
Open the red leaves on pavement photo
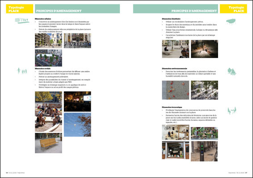[x=176, y=90]
